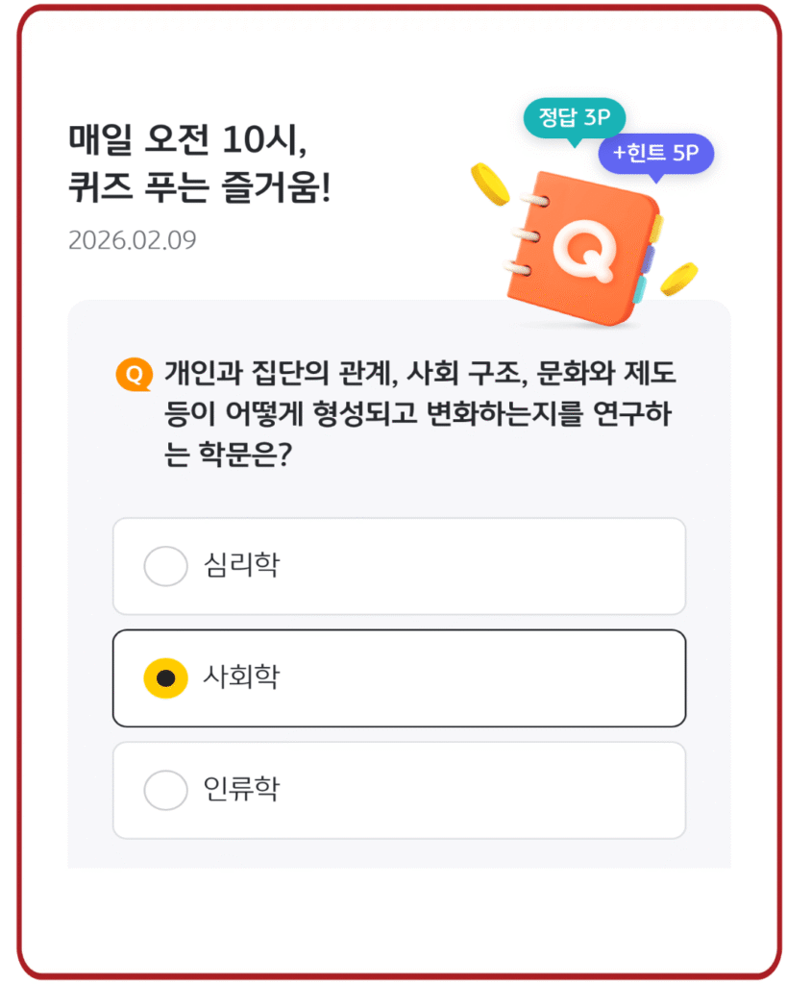Click the headline line 퀴즈 푸는 즐거움!
787x984 pixels.
pyautogui.click(x=199, y=188)
